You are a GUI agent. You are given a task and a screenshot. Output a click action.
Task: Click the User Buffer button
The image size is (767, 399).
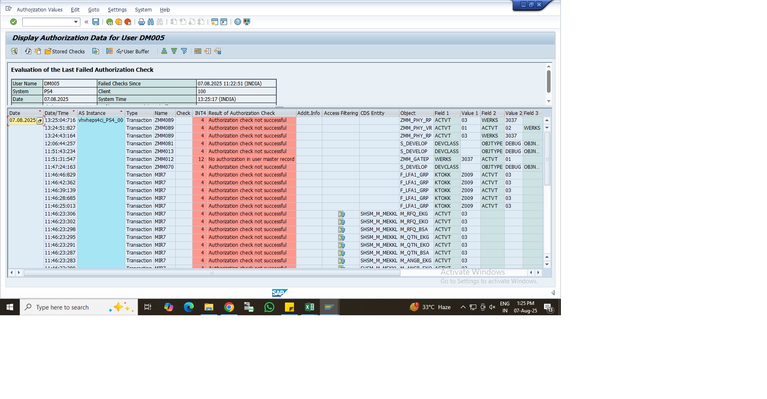tap(133, 51)
